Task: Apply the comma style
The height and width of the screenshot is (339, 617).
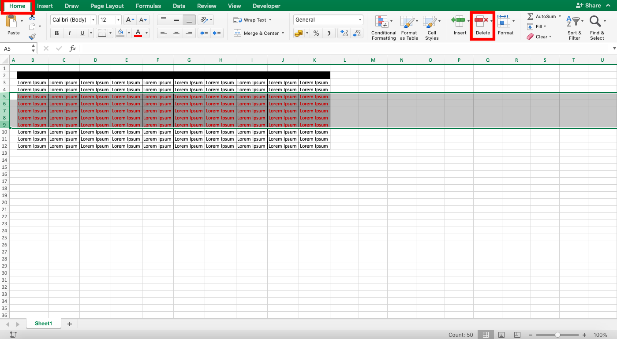Action: tap(329, 33)
